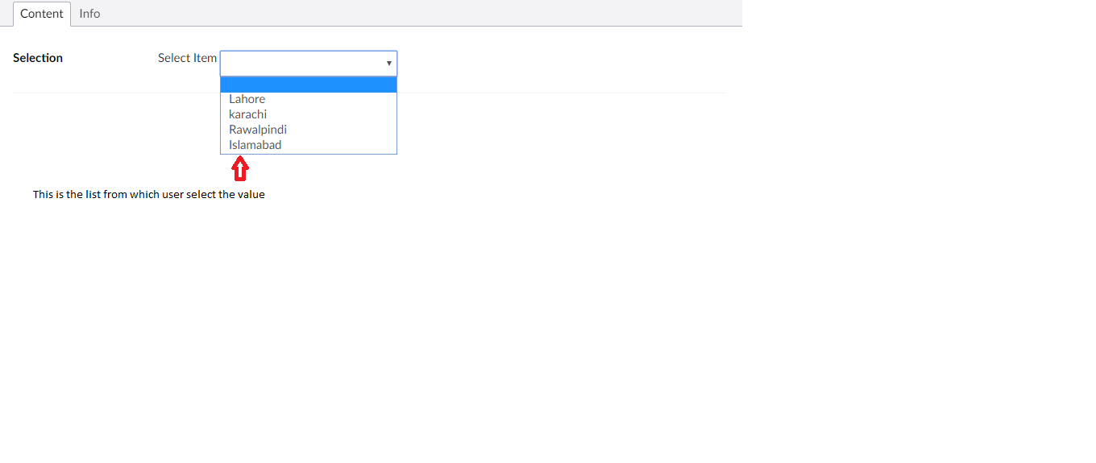Choose the Islamabad option

(x=255, y=145)
